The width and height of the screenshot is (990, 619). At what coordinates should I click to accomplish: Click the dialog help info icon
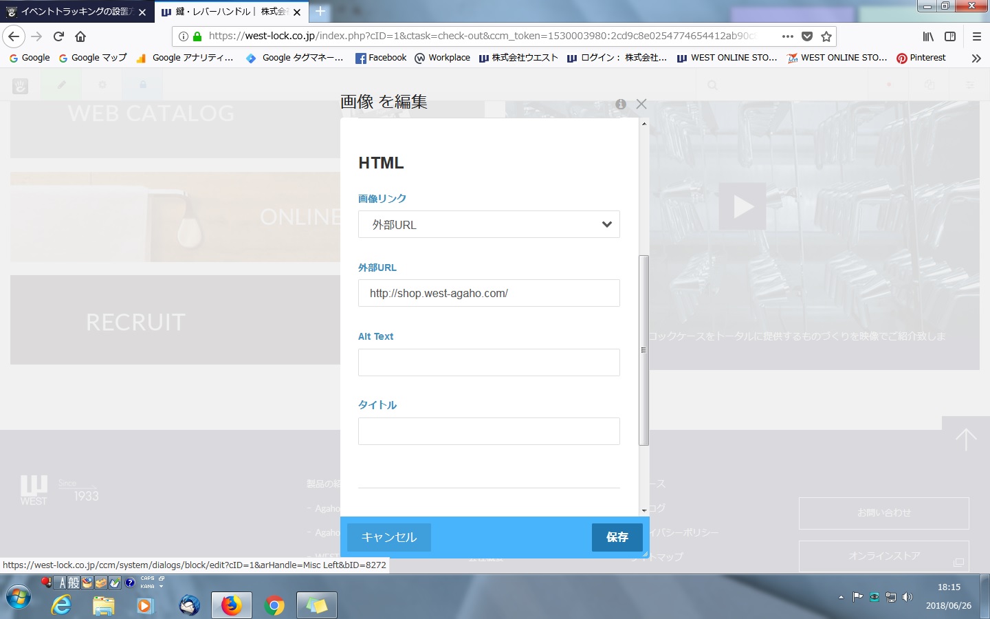pos(621,104)
